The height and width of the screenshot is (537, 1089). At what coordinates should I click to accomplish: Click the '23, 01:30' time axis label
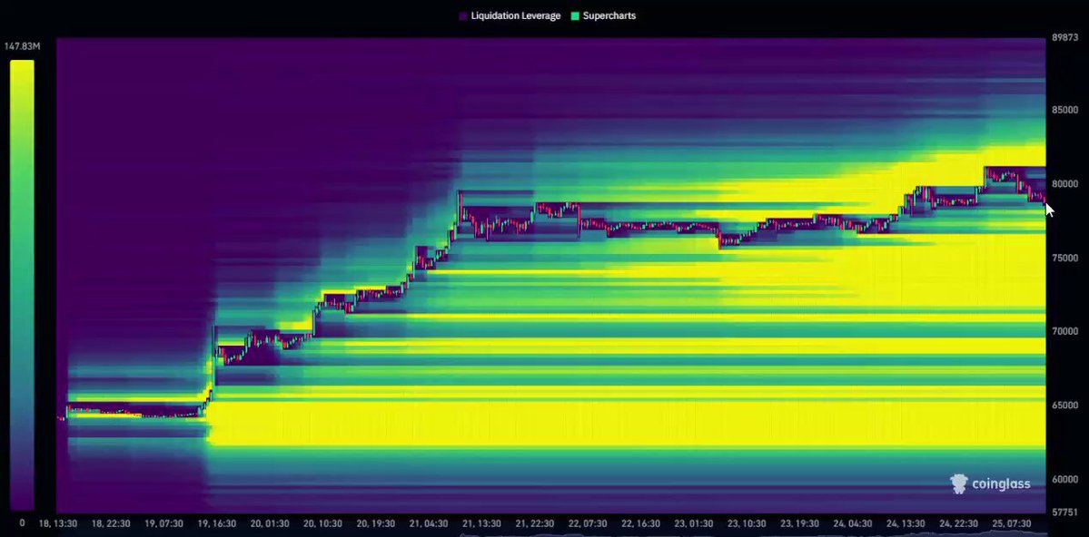pyautogui.click(x=693, y=523)
